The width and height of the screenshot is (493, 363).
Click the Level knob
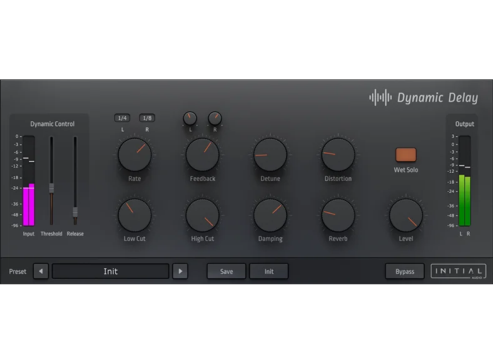coord(406,215)
